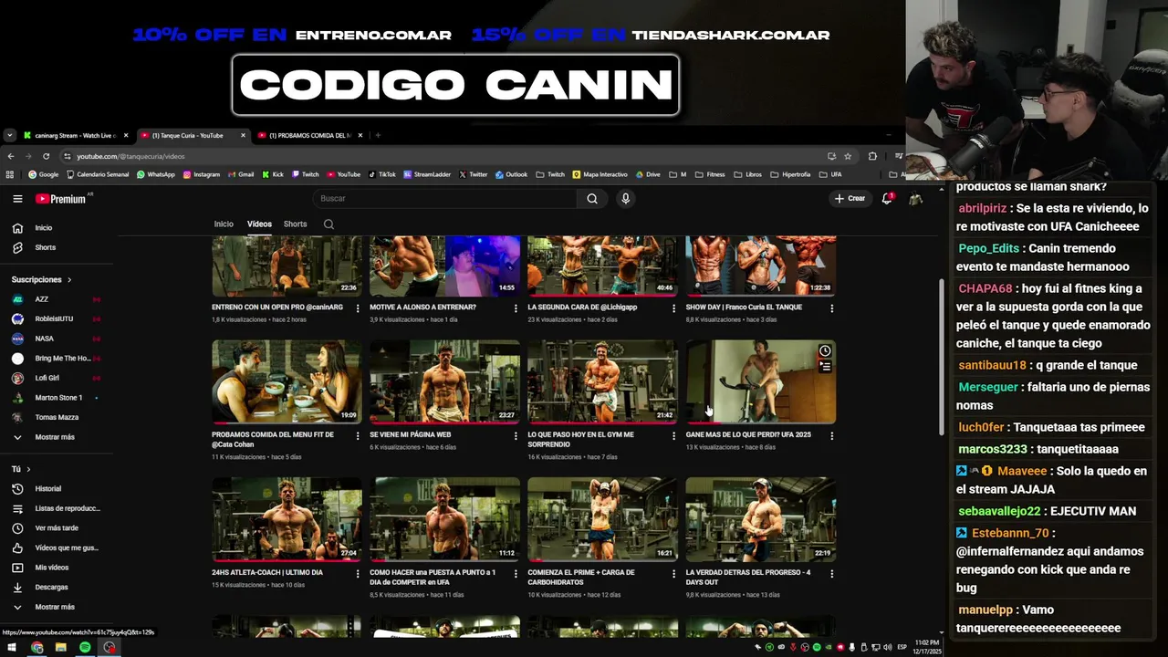Image resolution: width=1168 pixels, height=657 pixels.
Task: Go to YouTube Premium home logo
Action: point(62,198)
